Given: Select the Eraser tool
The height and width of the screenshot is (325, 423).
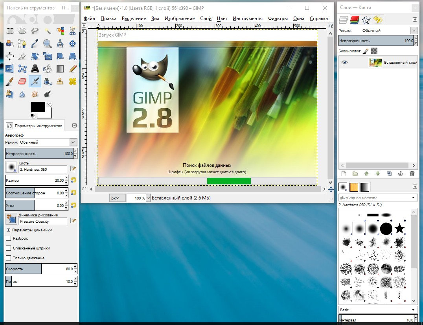Looking at the screenshot, I should point(22,81).
